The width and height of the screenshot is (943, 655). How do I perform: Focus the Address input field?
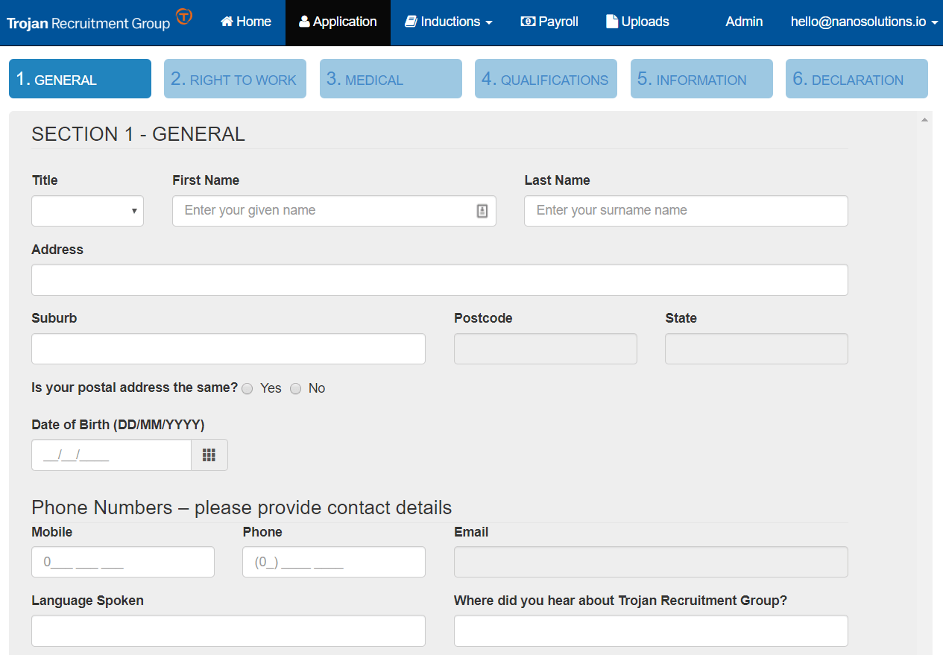point(440,279)
